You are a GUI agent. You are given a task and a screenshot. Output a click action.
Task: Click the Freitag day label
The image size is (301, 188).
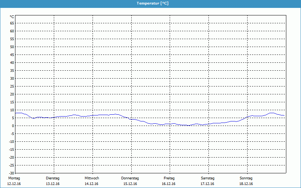click(x=169, y=178)
